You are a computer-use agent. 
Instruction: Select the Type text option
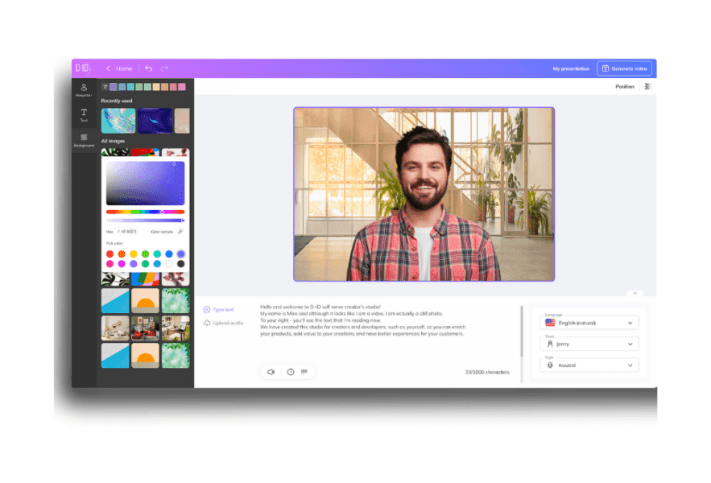tap(218, 309)
